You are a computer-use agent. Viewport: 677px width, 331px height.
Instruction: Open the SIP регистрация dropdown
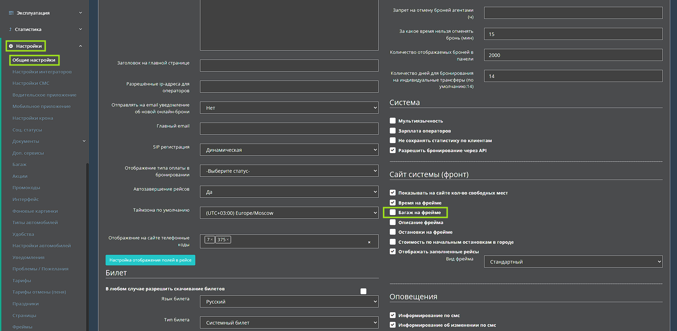point(289,150)
